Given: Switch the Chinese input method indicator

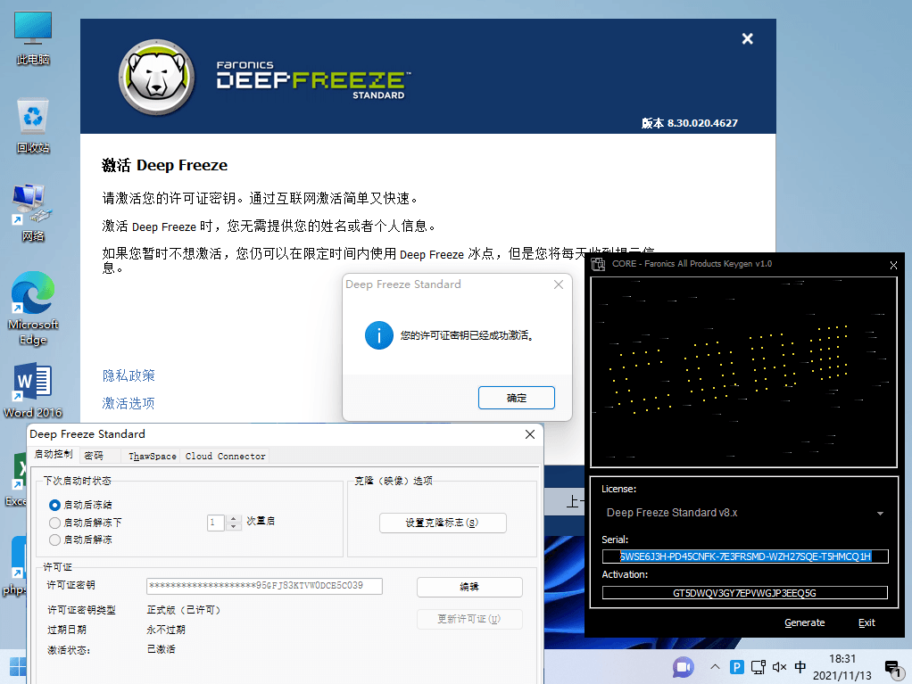Looking at the screenshot, I should (x=800, y=667).
